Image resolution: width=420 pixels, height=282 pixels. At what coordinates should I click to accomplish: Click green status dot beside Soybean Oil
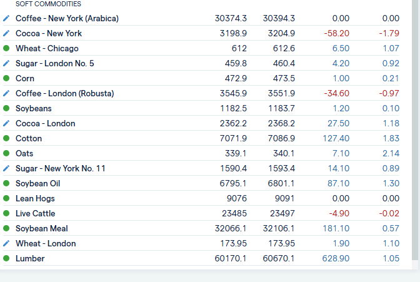6,183
